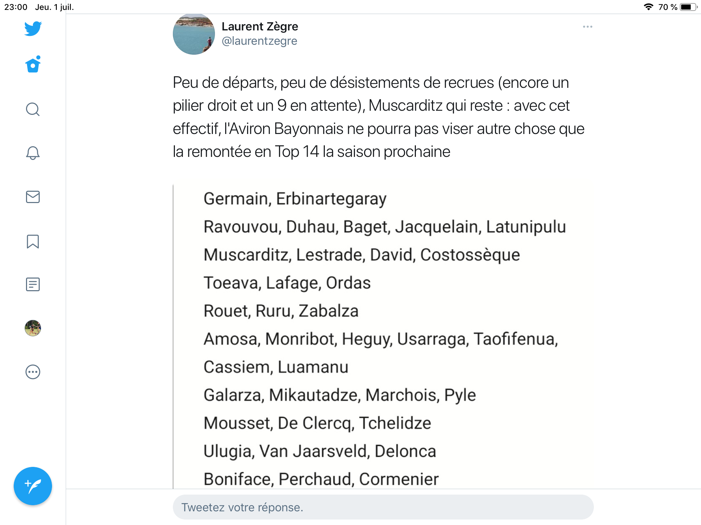Tap the tweet text about Aviron Bayonnais

pyautogui.click(x=378, y=117)
